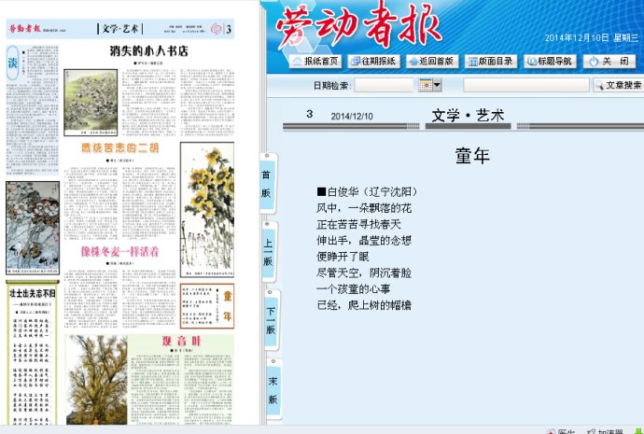Open 壮士出关志不归 poem column
Image resolution: width=644 pixels, height=434 pixels.
(x=32, y=353)
